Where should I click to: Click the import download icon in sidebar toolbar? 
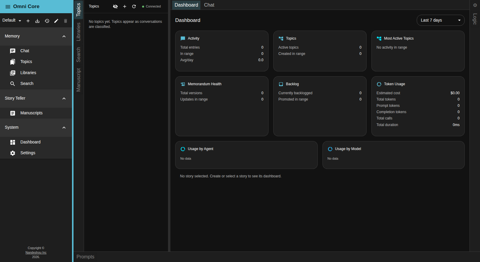(x=37, y=21)
